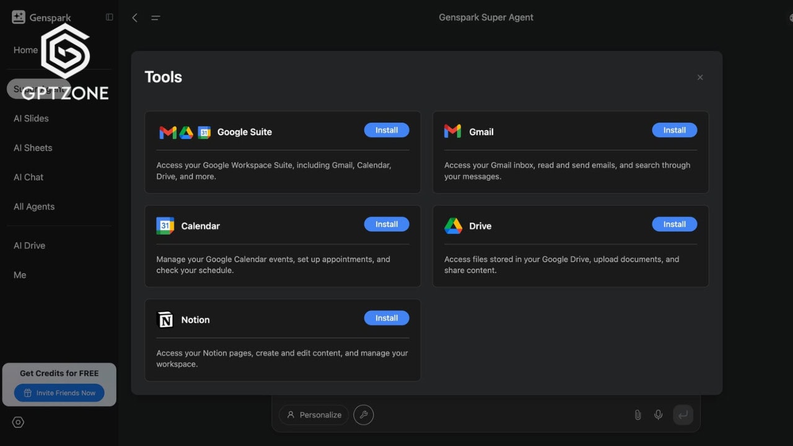The height and width of the screenshot is (446, 793).
Task: Click the Calendar icon in Google Suite card
Action: point(204,132)
